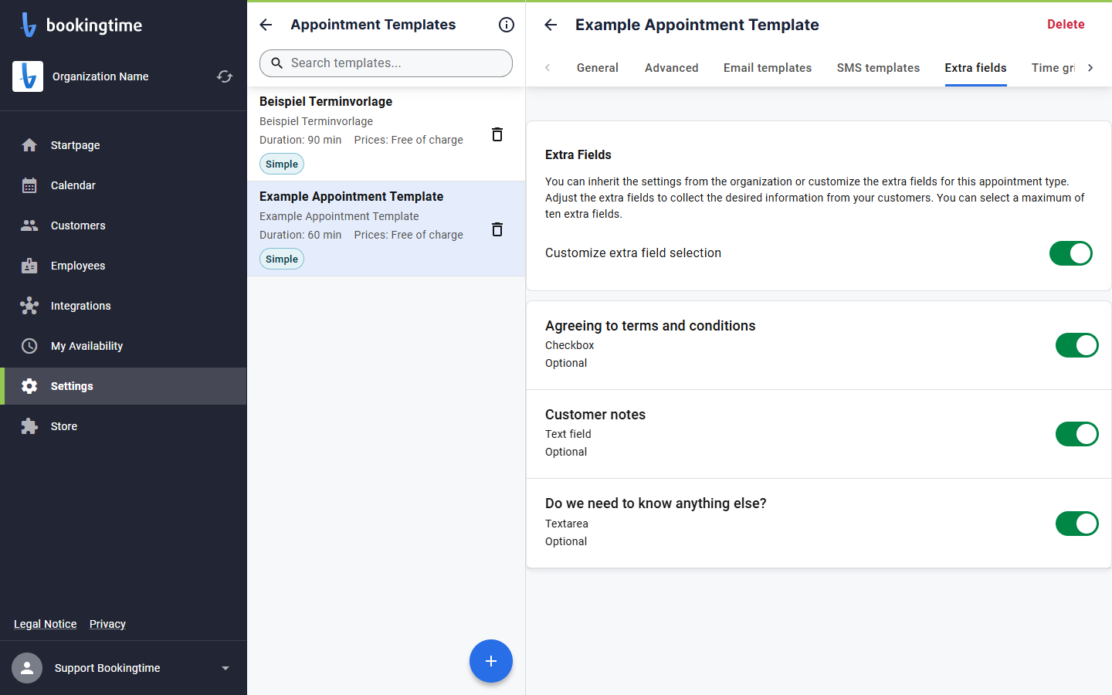
Task: Delete Example Appointment Template with trash icon
Action: pos(497,229)
